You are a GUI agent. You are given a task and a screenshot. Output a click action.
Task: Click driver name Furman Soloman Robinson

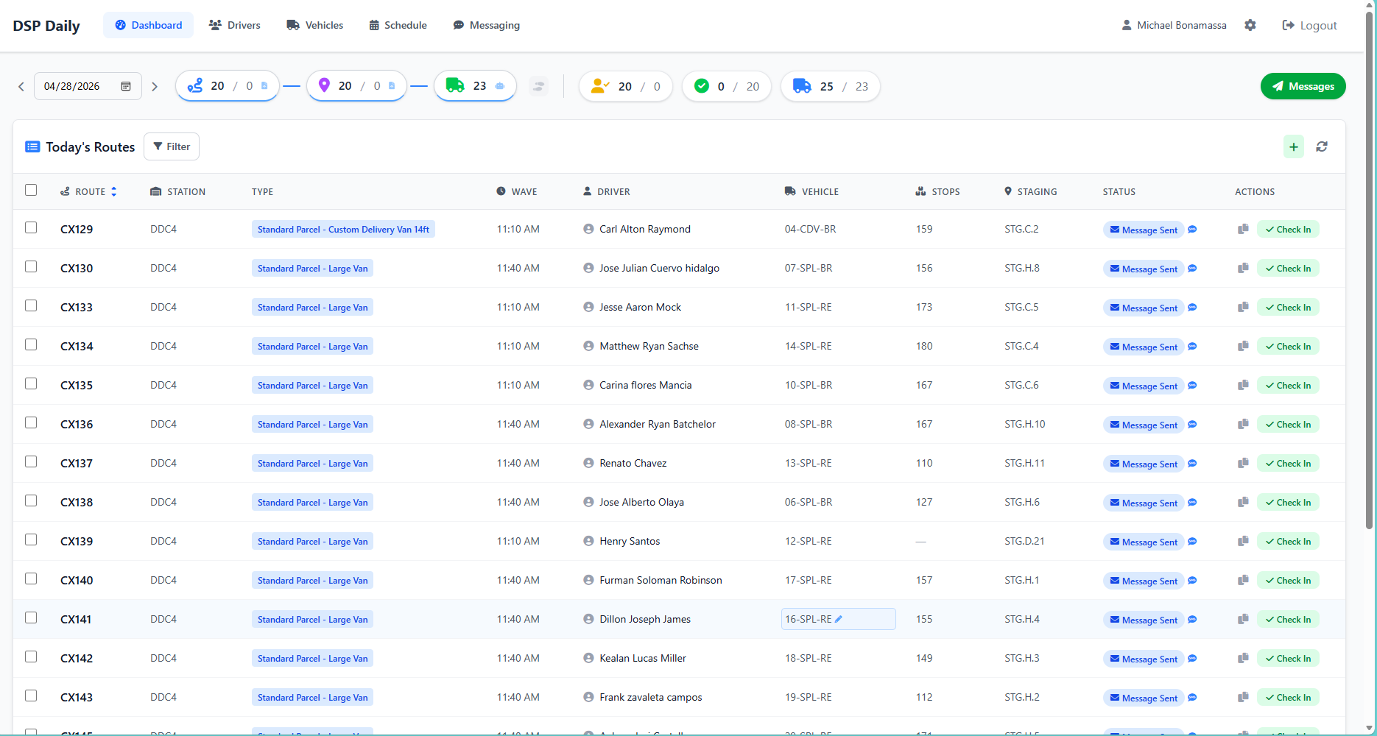661,580
